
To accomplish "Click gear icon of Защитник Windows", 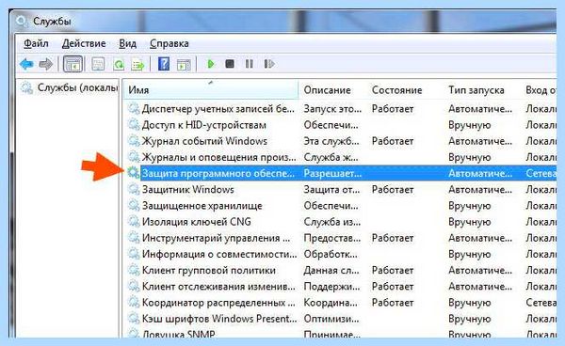I will point(134,189).
